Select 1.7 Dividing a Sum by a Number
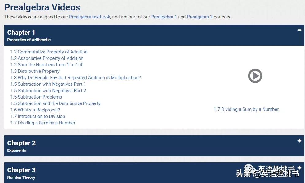The height and width of the screenshot is (183, 305). click(x=43, y=123)
